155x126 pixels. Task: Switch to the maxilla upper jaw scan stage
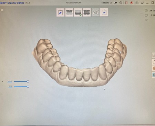pyautogui.click(x=69, y=12)
